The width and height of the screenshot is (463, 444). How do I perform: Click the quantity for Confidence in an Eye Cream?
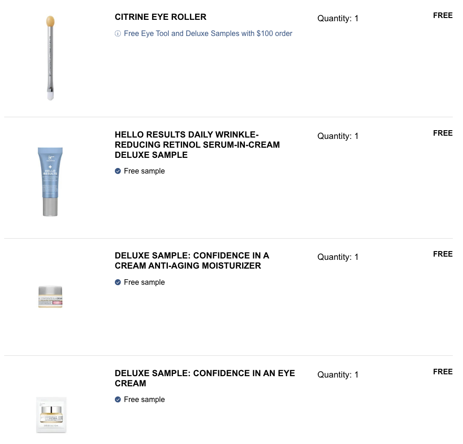338,375
